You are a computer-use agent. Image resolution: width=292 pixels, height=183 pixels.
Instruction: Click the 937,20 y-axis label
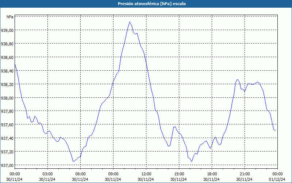7,152
